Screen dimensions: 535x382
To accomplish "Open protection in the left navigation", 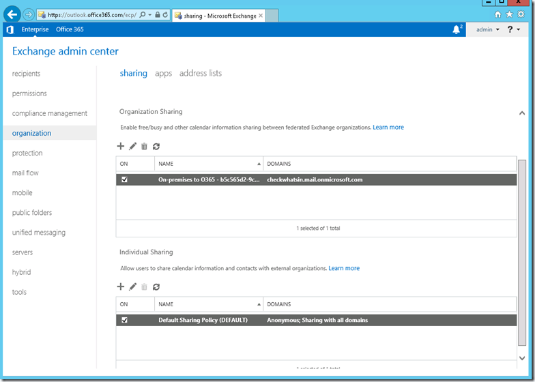I will click(x=27, y=153).
